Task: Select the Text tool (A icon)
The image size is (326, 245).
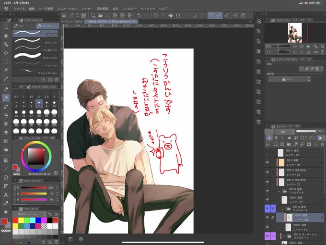Action: tap(6, 195)
